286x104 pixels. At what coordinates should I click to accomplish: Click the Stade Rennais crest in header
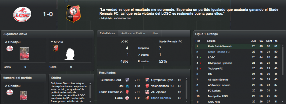(x=73, y=14)
